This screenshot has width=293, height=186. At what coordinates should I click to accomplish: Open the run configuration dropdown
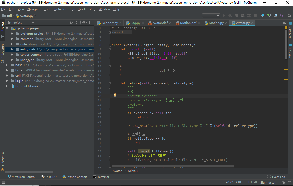point(211,16)
